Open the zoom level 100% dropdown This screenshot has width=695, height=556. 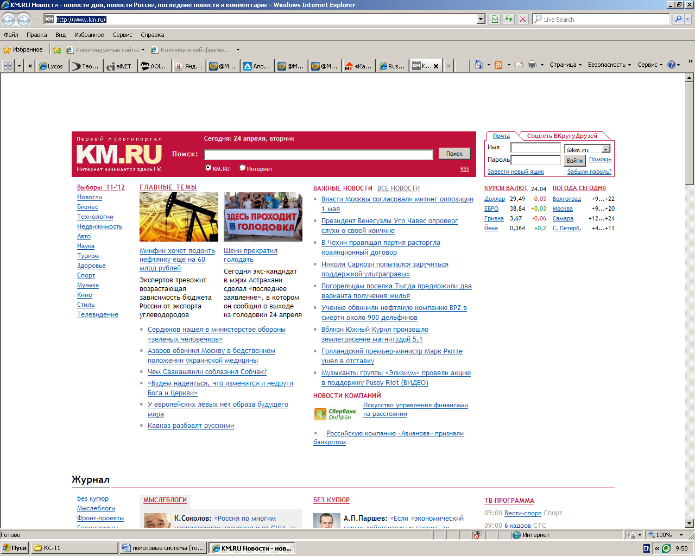(x=681, y=535)
